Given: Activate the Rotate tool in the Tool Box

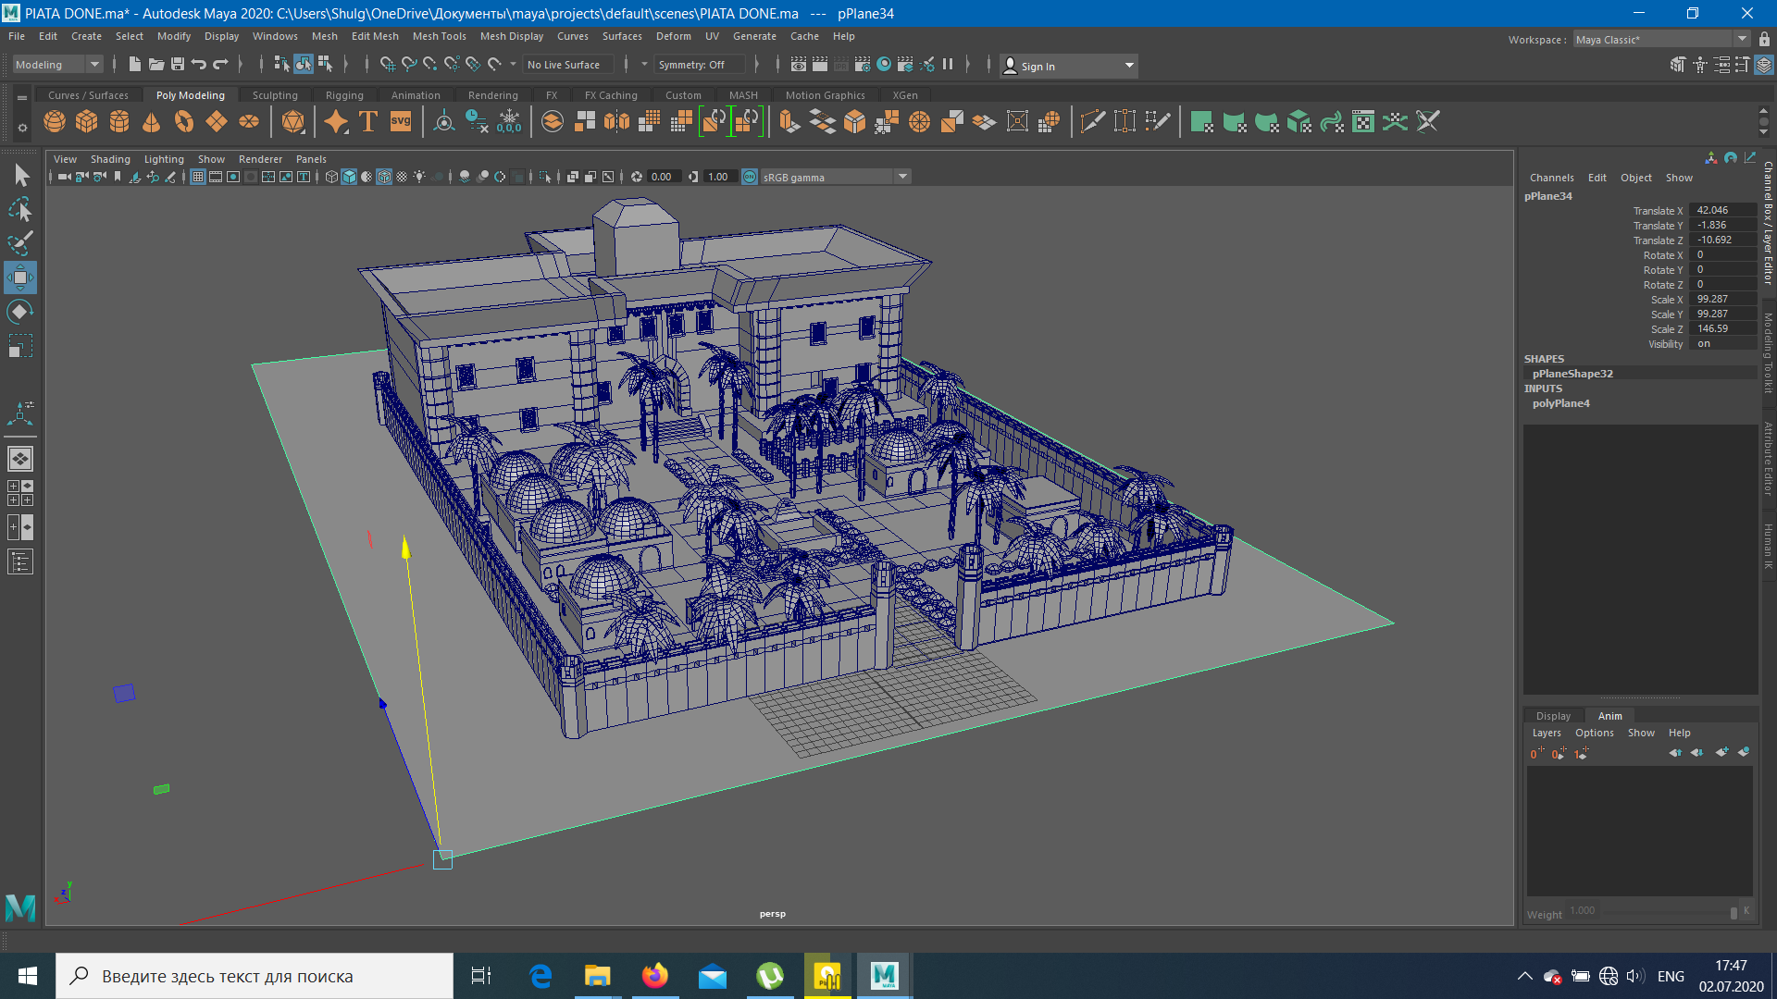Looking at the screenshot, I should [20, 312].
